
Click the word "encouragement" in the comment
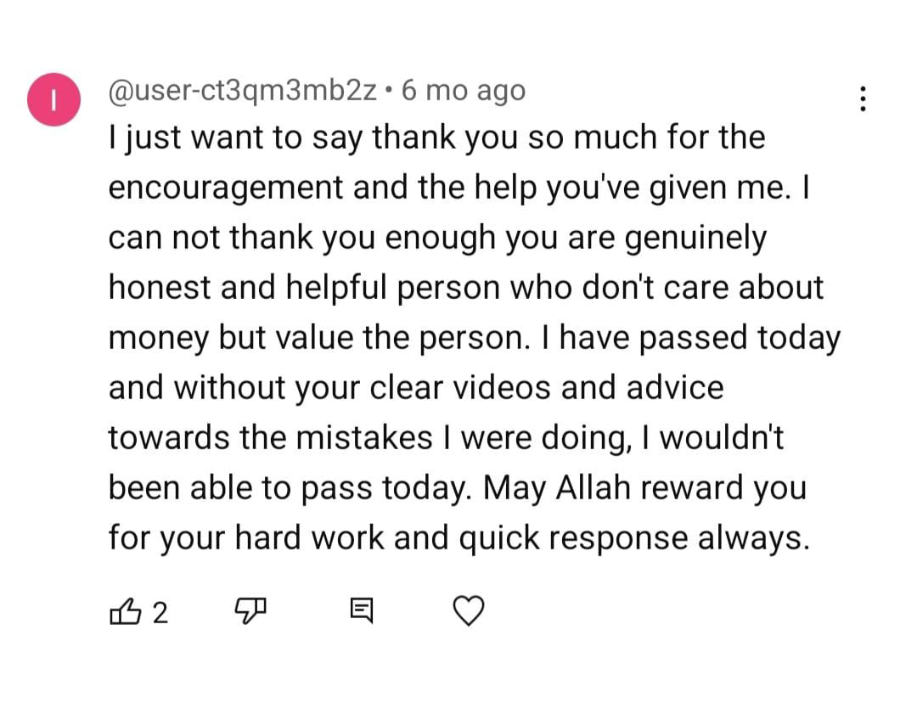(226, 188)
